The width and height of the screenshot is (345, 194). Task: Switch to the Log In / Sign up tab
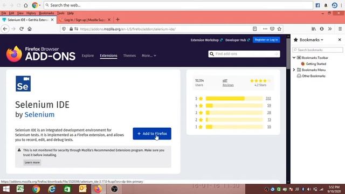(x=85, y=20)
